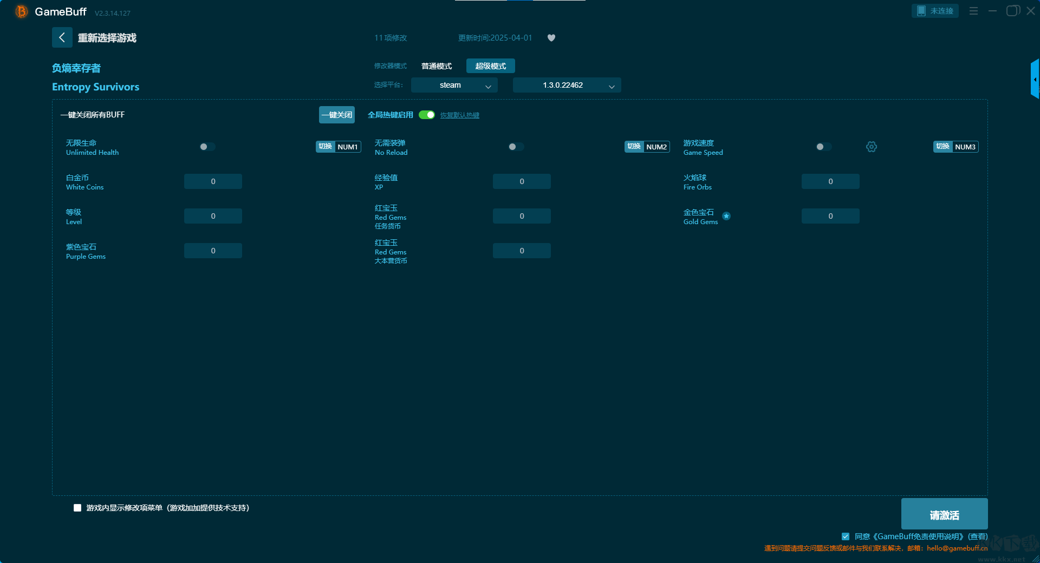Check the in-game mod menu checkbox

point(77,508)
